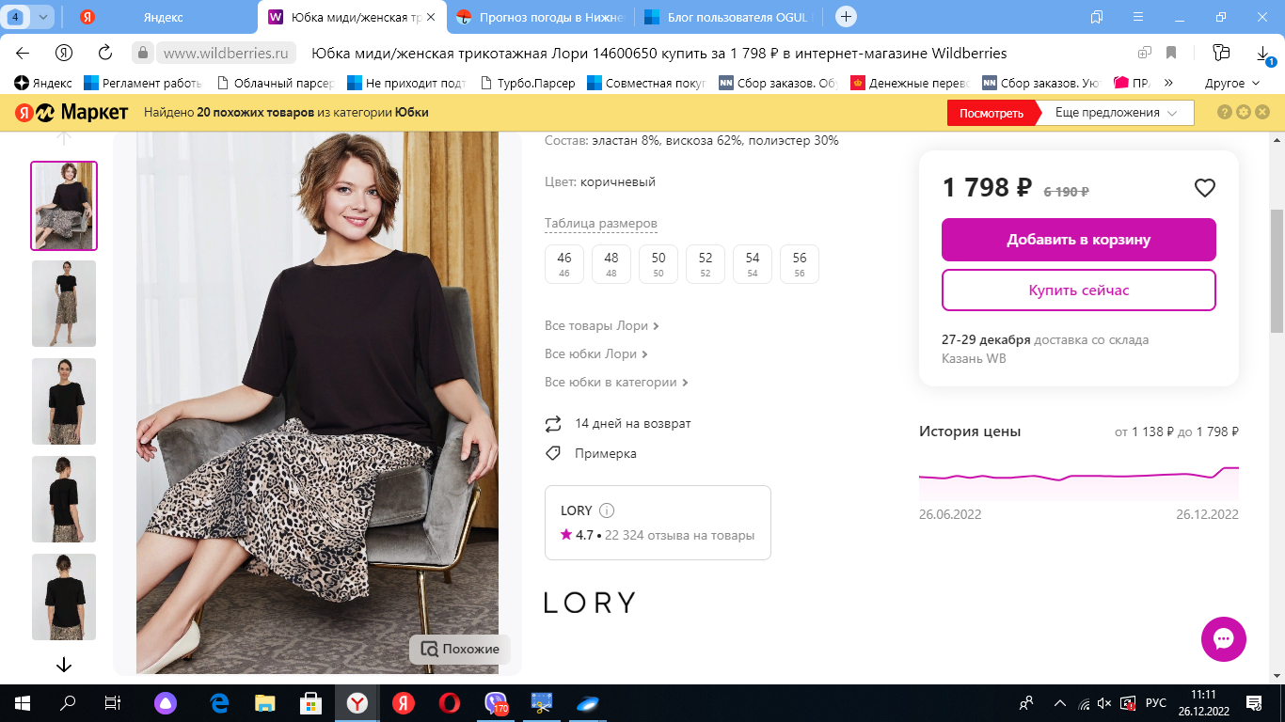Open a new browser tab with plus
Image resolution: width=1285 pixels, height=722 pixels.
(846, 16)
